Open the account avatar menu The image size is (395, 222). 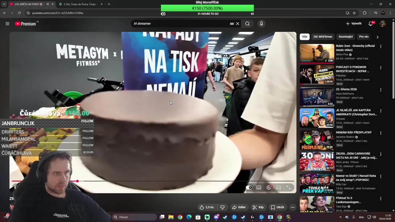(x=383, y=24)
